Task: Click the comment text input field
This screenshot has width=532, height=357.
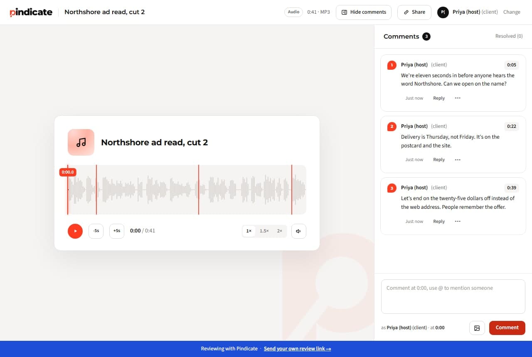Action: [453, 296]
